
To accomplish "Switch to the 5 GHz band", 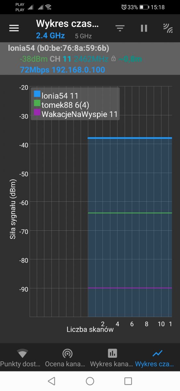I will (x=83, y=36).
